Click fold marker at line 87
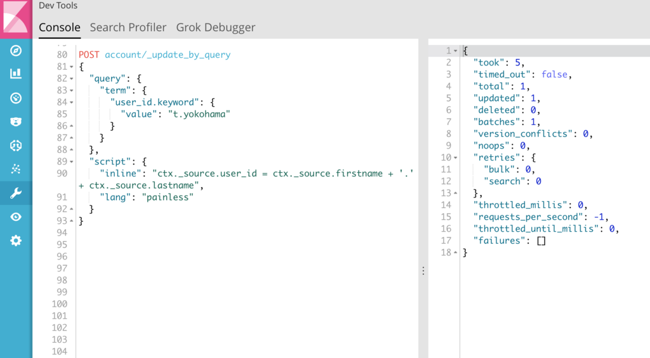The image size is (650, 358). coord(72,138)
